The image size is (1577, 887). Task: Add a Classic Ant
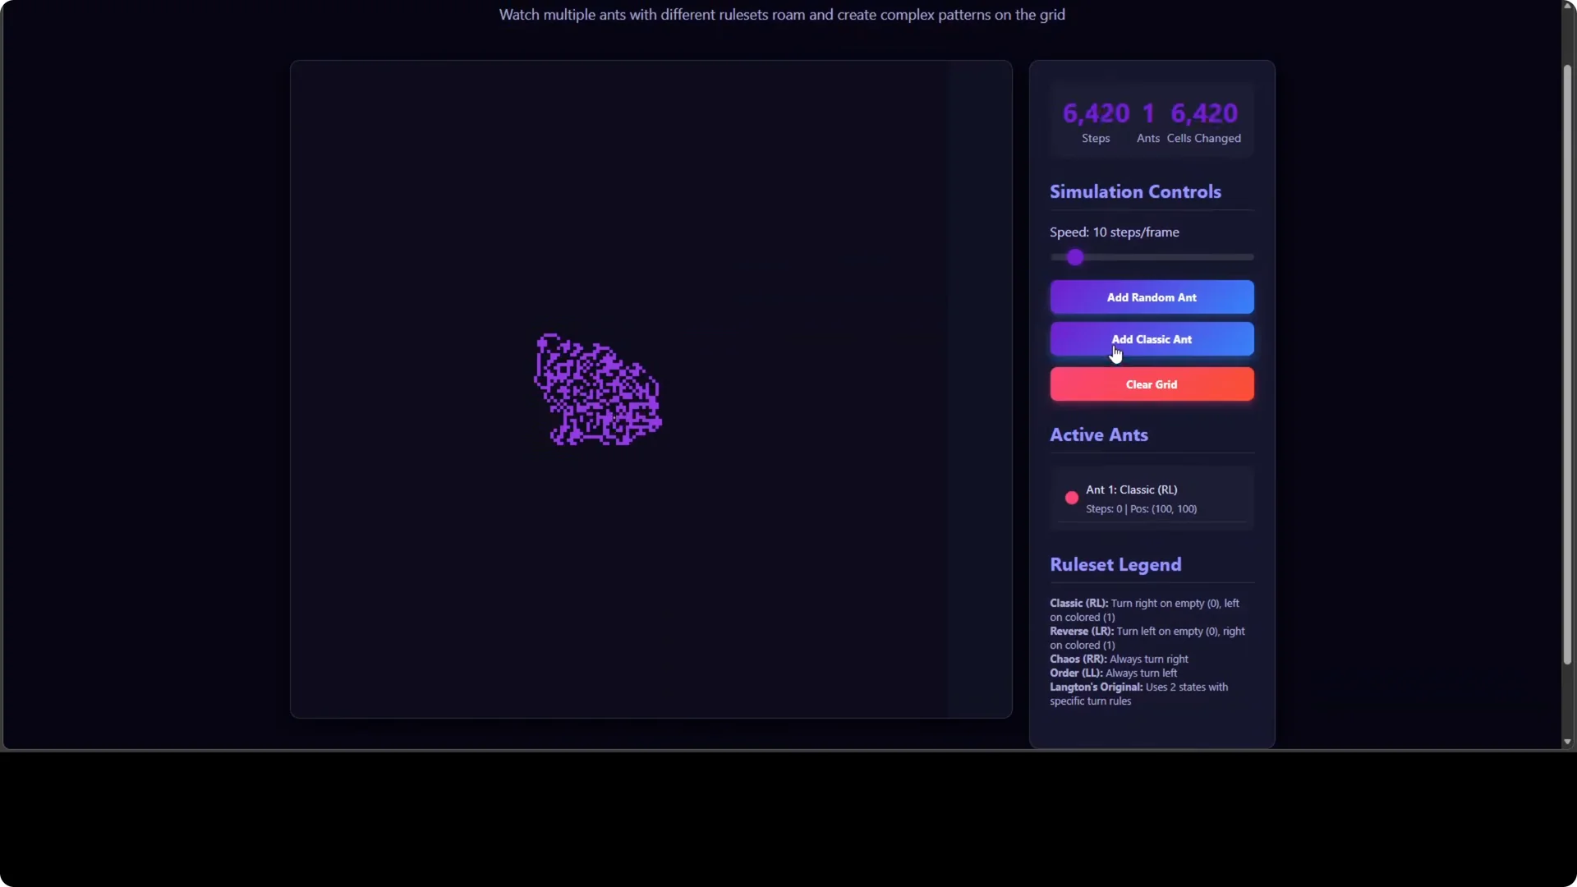[1152, 339]
